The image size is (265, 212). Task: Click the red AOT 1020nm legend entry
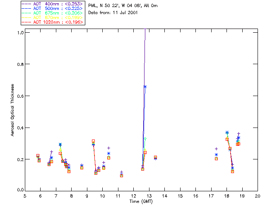[x=57, y=22]
